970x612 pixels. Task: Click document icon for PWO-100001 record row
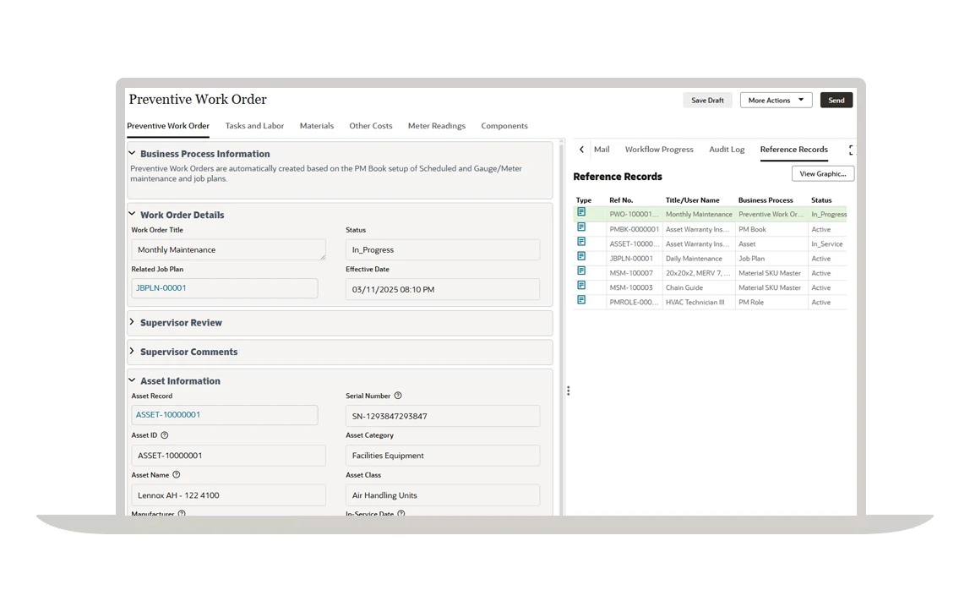[581, 213]
